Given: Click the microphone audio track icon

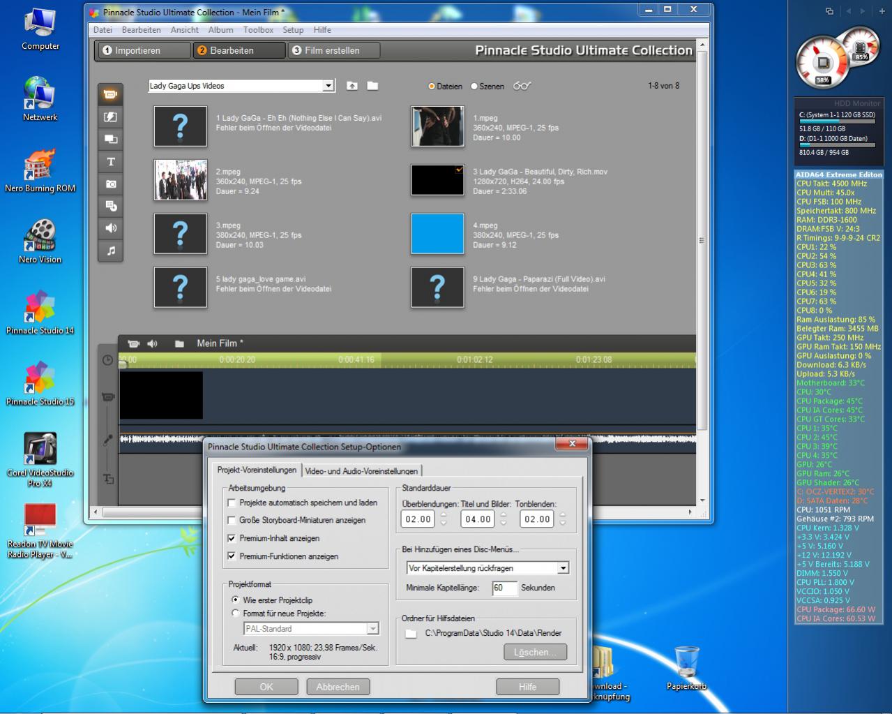Looking at the screenshot, I should click(107, 440).
